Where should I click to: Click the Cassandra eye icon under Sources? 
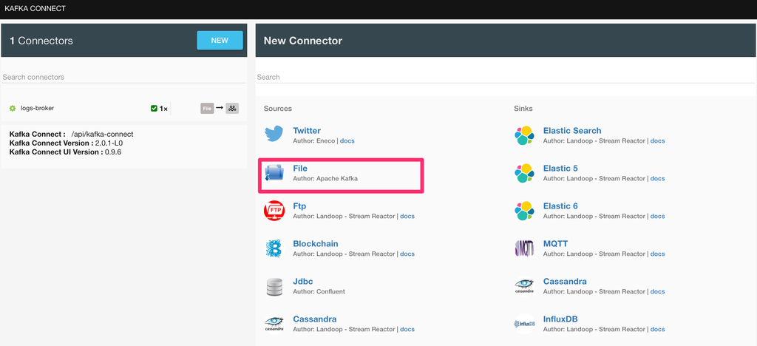(x=274, y=324)
